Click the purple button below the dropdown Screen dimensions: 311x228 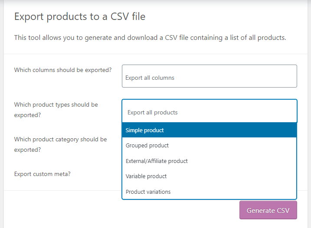pos(268,210)
